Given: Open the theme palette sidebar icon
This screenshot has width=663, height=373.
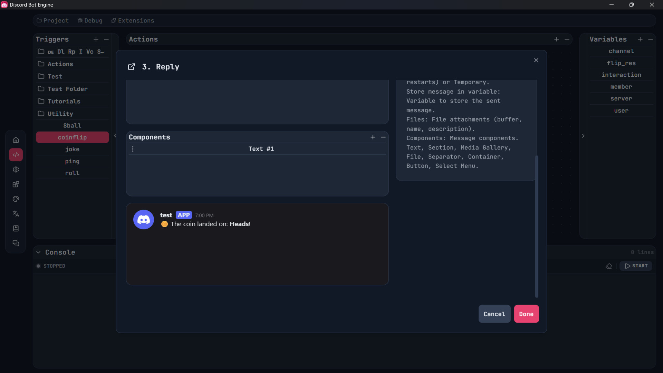Looking at the screenshot, I should point(16,199).
